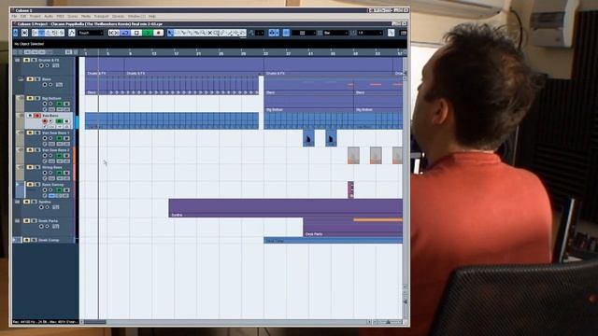This screenshot has height=336, width=598.
Task: Select the Bass Sweep track clip
Action: 351,189
